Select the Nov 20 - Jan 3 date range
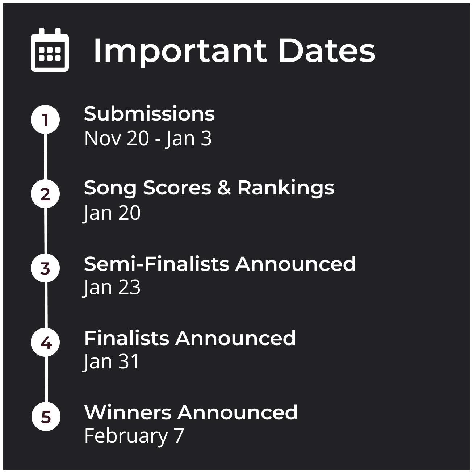Viewport: 473px width, 473px height. point(148,138)
